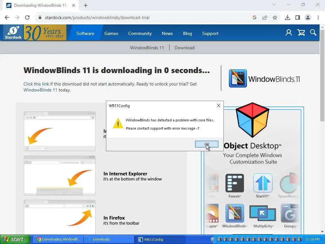The width and height of the screenshot is (325, 244).
Task: Click the 'Click this link' download link
Action: [36, 84]
